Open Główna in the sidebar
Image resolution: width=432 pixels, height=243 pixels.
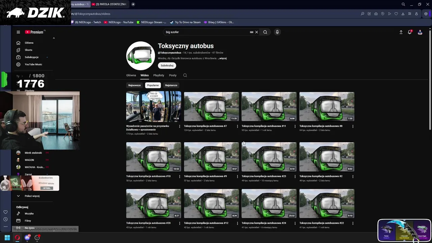point(29,43)
